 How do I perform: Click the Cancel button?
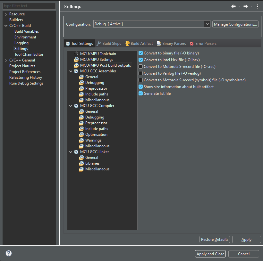pyautogui.click(x=244, y=254)
